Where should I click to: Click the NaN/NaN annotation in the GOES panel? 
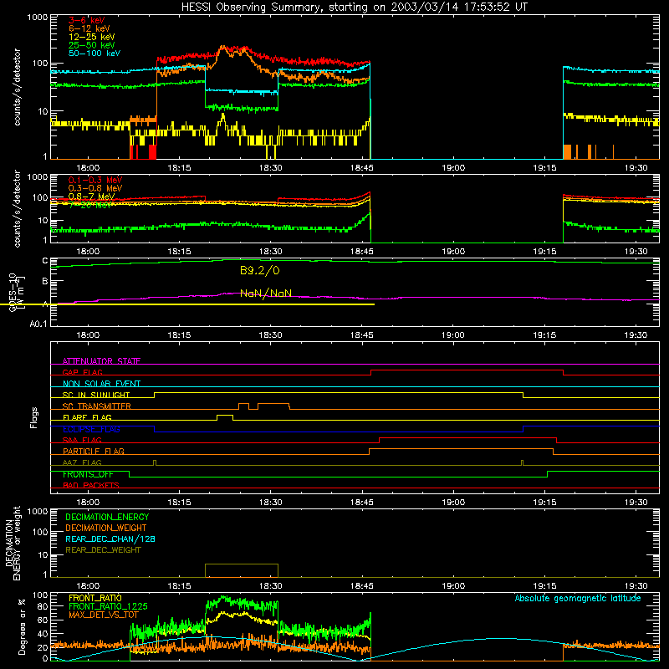pos(266,294)
